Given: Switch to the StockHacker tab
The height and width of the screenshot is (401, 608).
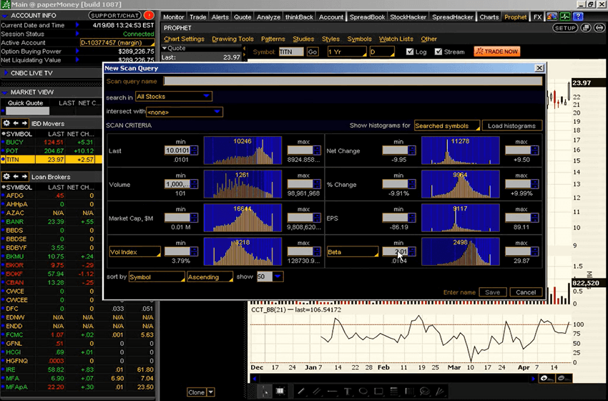Looking at the screenshot, I should pos(408,17).
